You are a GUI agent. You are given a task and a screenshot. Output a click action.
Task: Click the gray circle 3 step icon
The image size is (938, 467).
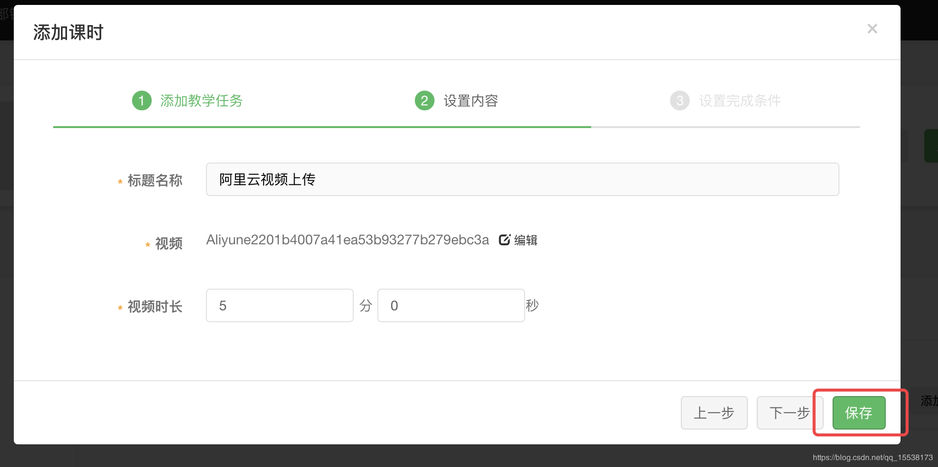point(679,100)
